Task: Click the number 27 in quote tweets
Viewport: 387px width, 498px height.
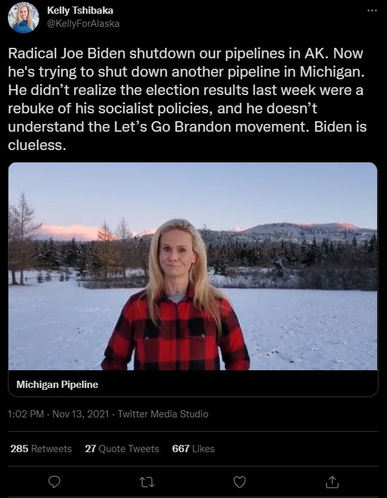Action: [x=90, y=448]
